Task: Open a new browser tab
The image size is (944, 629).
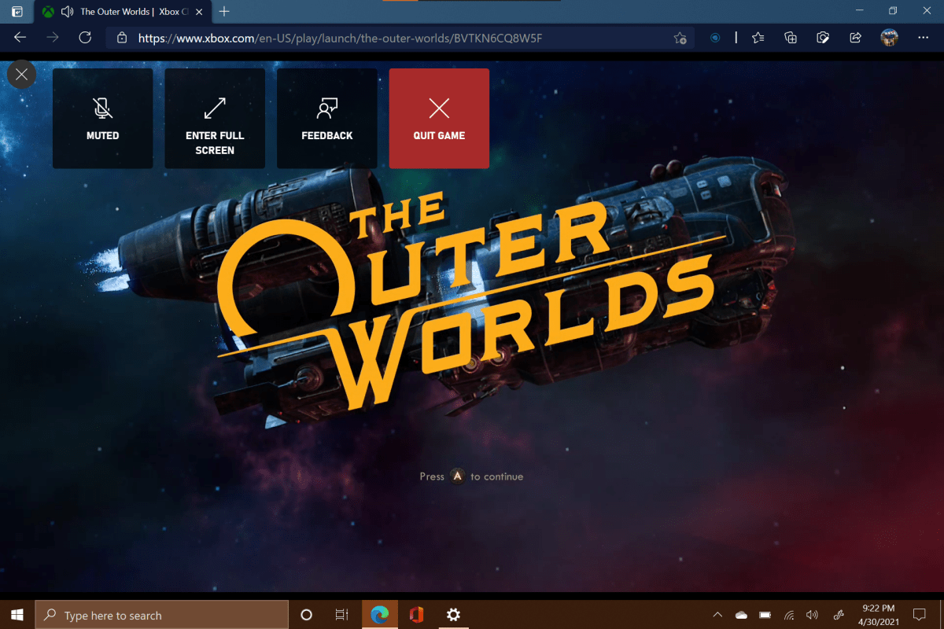Action: [225, 12]
